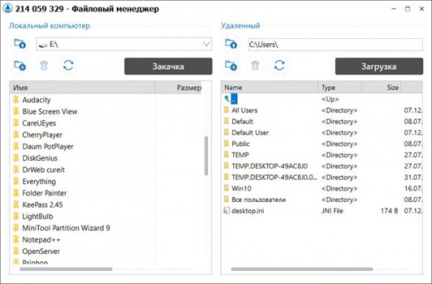Select the DrWeb cureit folder
432x284 pixels.
pos(39,170)
